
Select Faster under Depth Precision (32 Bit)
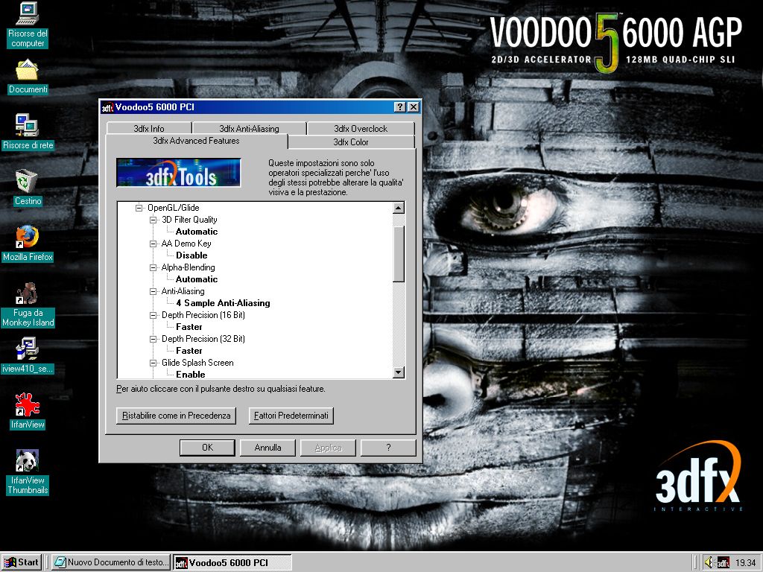189,351
